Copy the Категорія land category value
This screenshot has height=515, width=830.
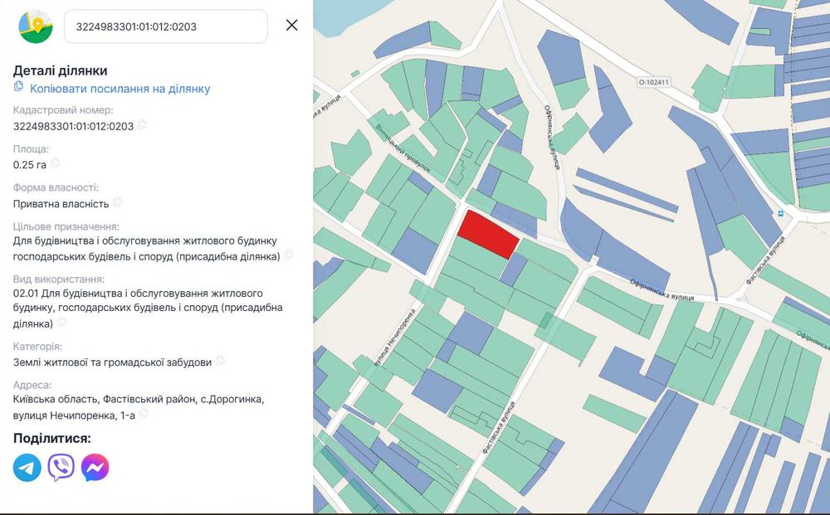(x=220, y=362)
